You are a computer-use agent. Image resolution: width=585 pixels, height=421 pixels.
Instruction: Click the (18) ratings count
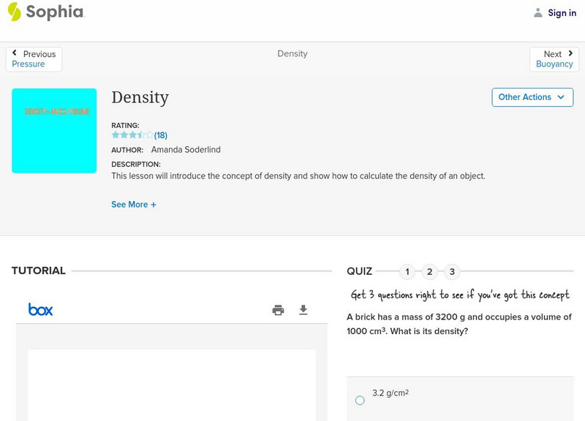pyautogui.click(x=161, y=135)
